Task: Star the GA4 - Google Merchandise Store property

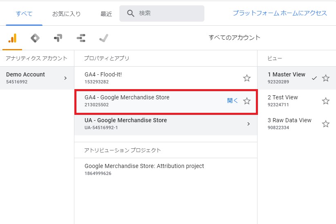Action: pos(247,101)
